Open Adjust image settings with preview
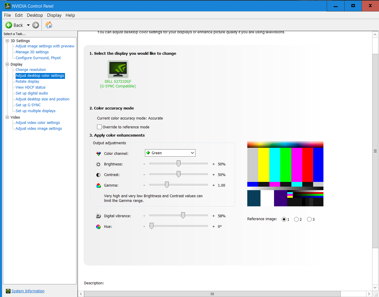Viewport: 379px width, 297px height. (45, 46)
